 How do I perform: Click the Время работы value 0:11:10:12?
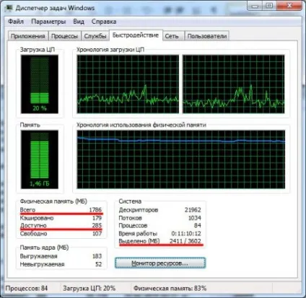[x=186, y=233]
